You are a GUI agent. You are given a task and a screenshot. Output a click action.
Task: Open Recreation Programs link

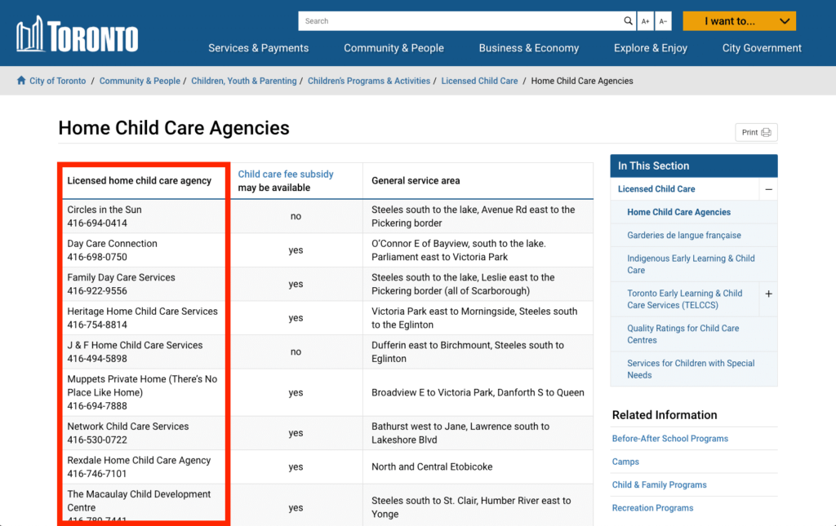652,508
